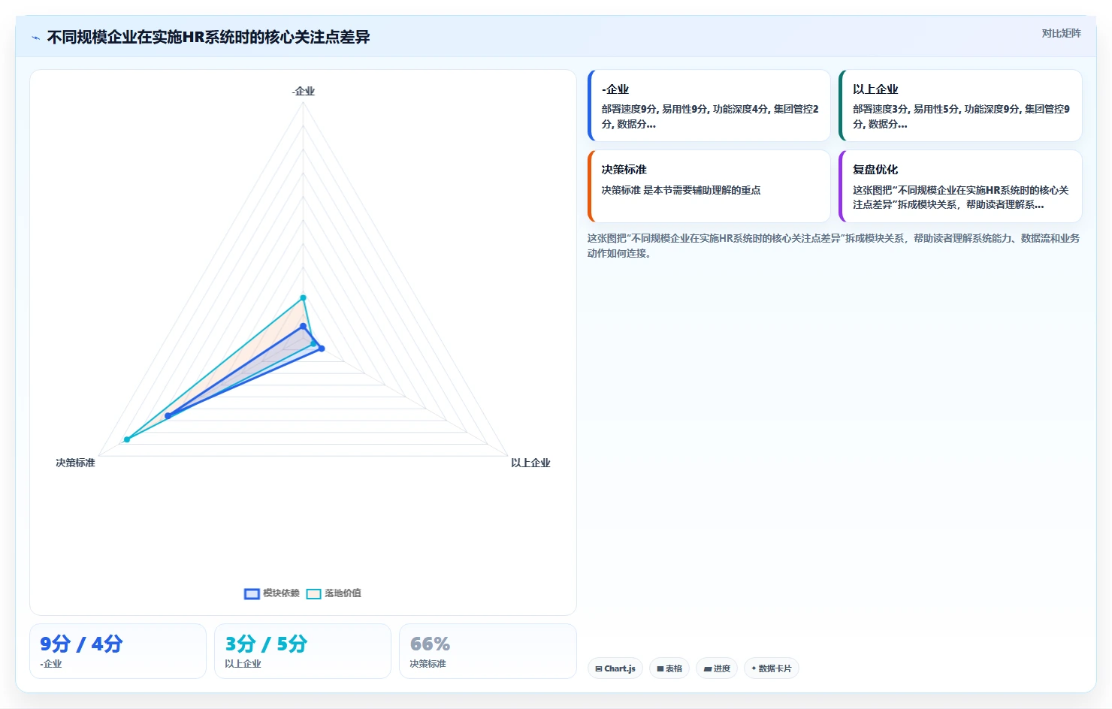Toggle the 模块依赖 legend swatch
The width and height of the screenshot is (1112, 709).
click(252, 593)
